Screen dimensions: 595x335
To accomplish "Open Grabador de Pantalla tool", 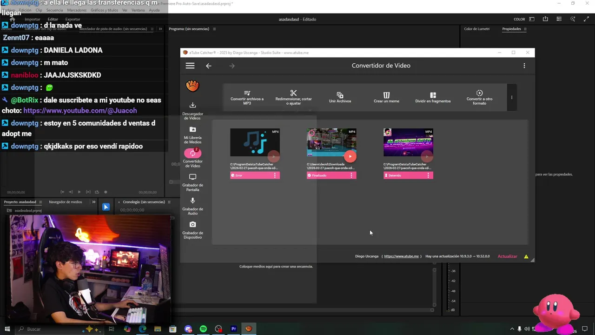I will [x=192, y=182].
